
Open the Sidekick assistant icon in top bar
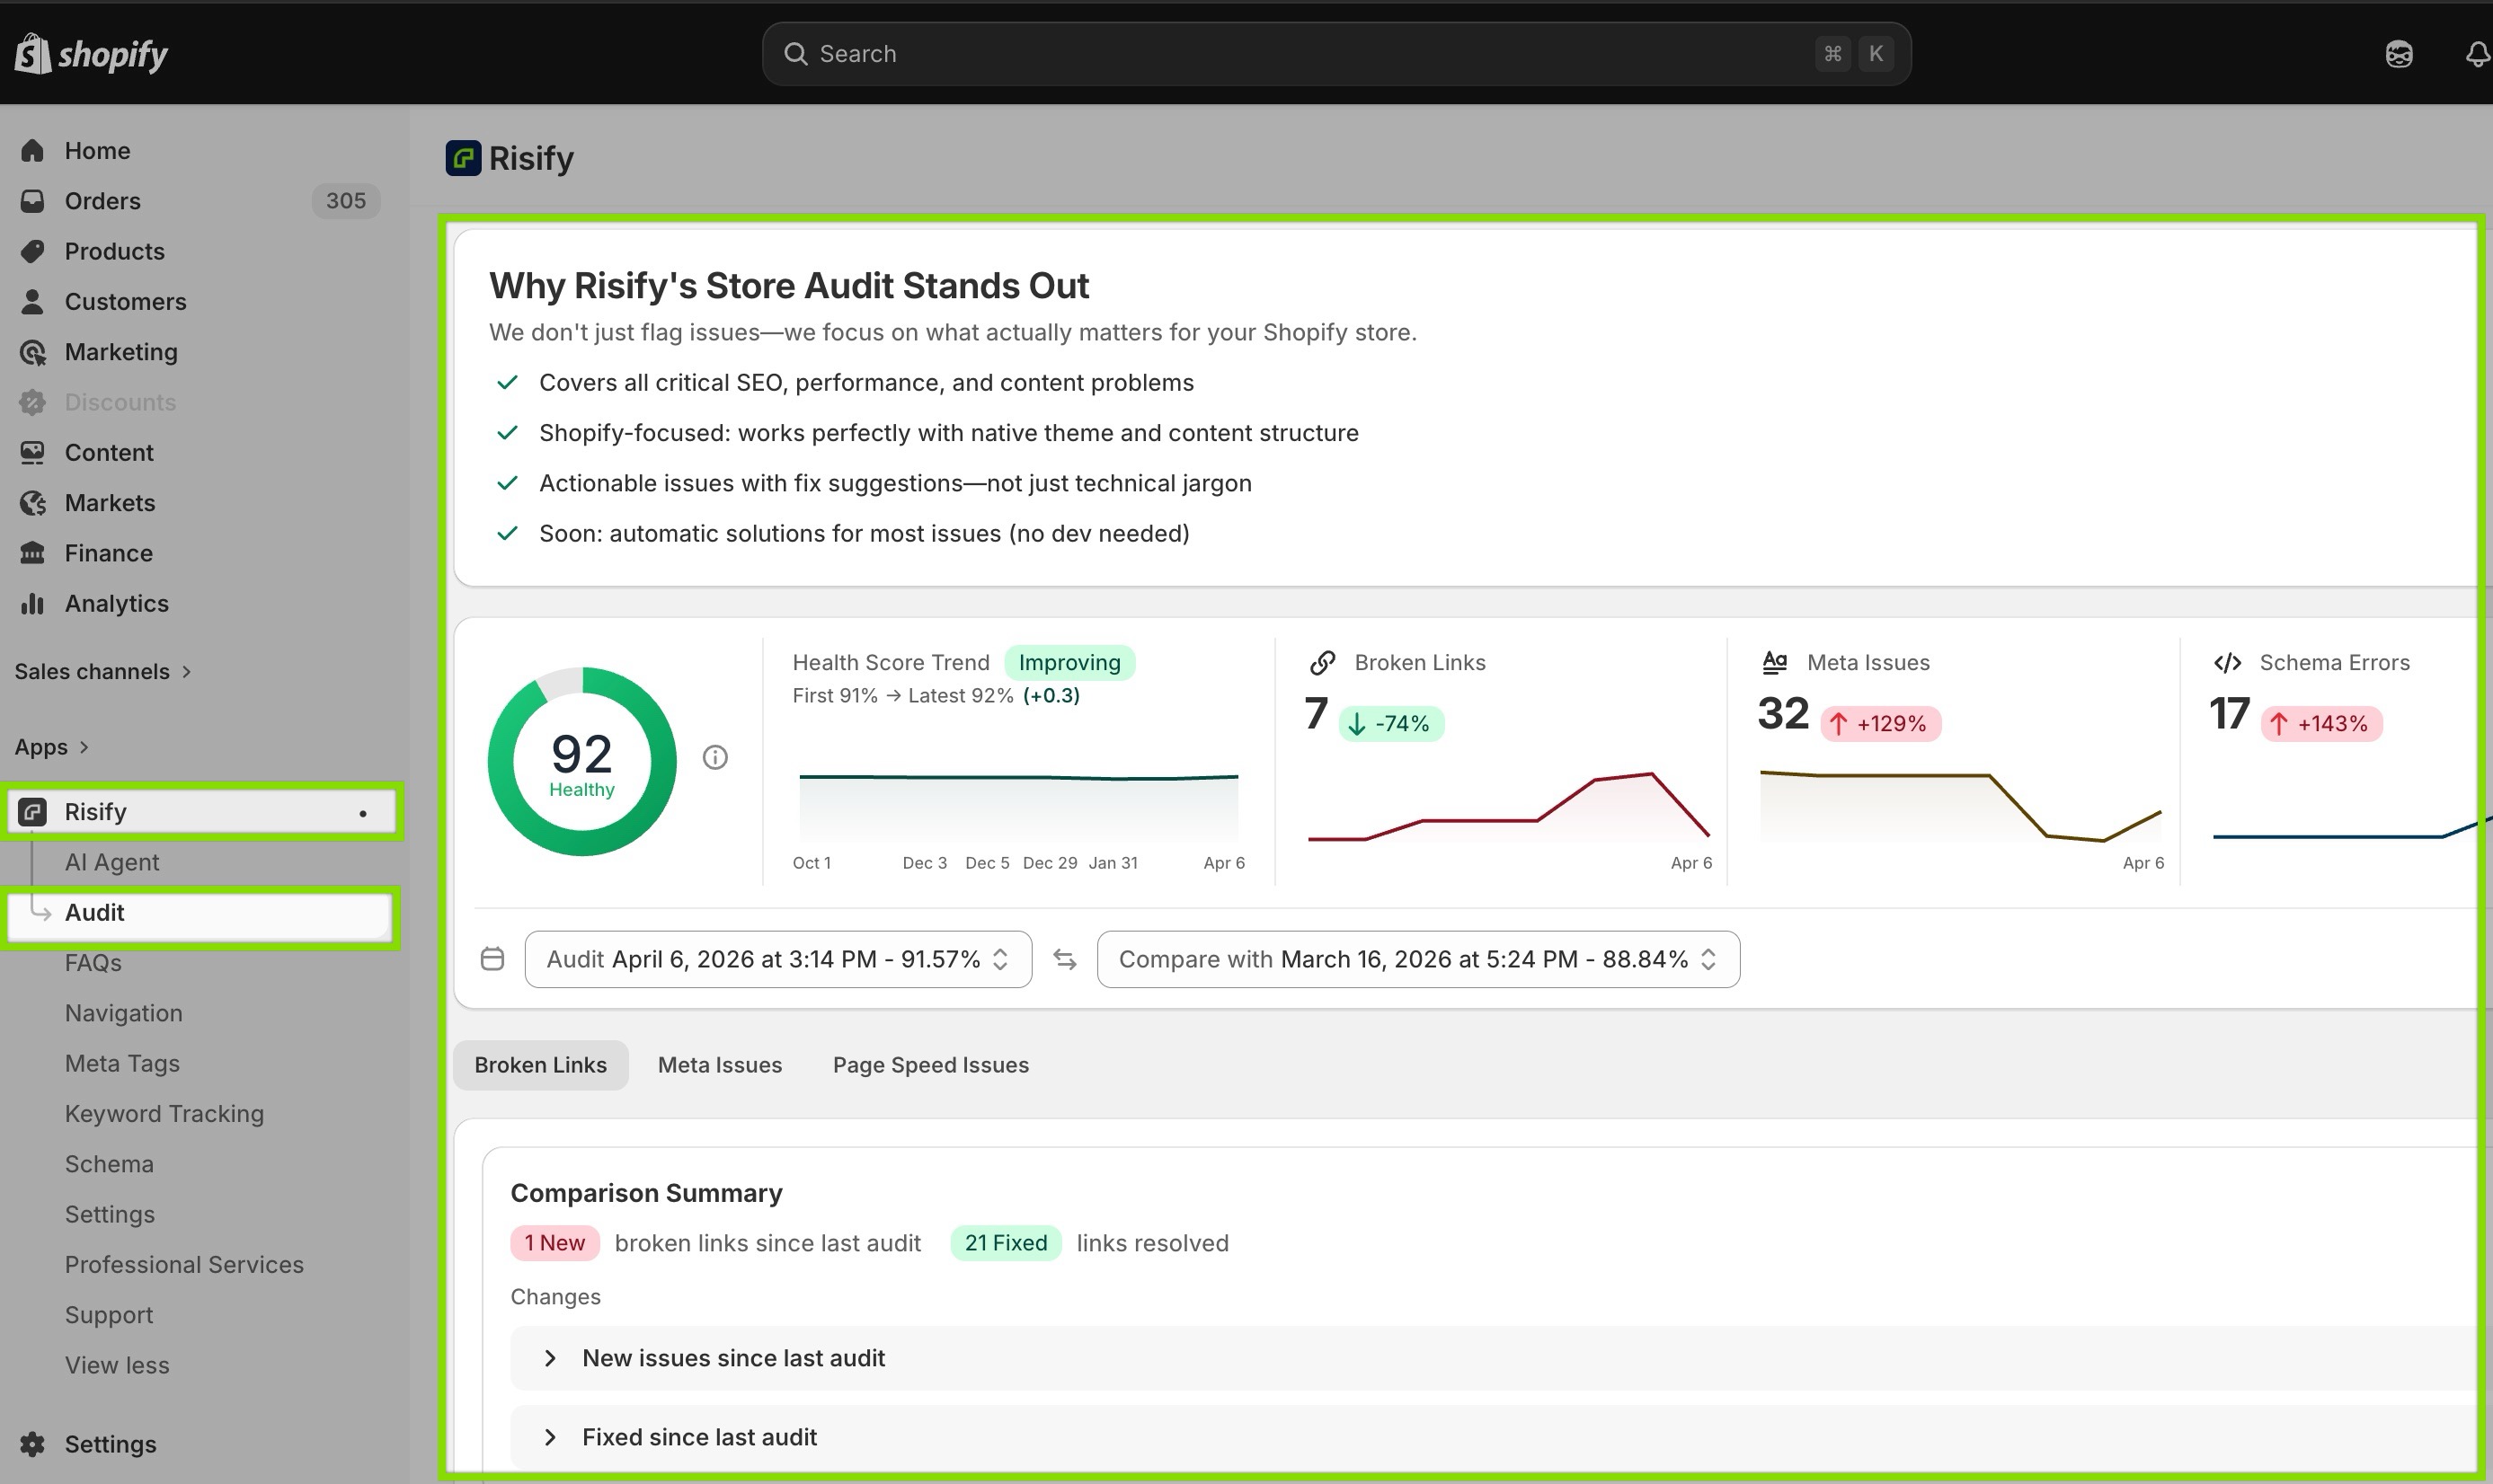coord(2398,54)
